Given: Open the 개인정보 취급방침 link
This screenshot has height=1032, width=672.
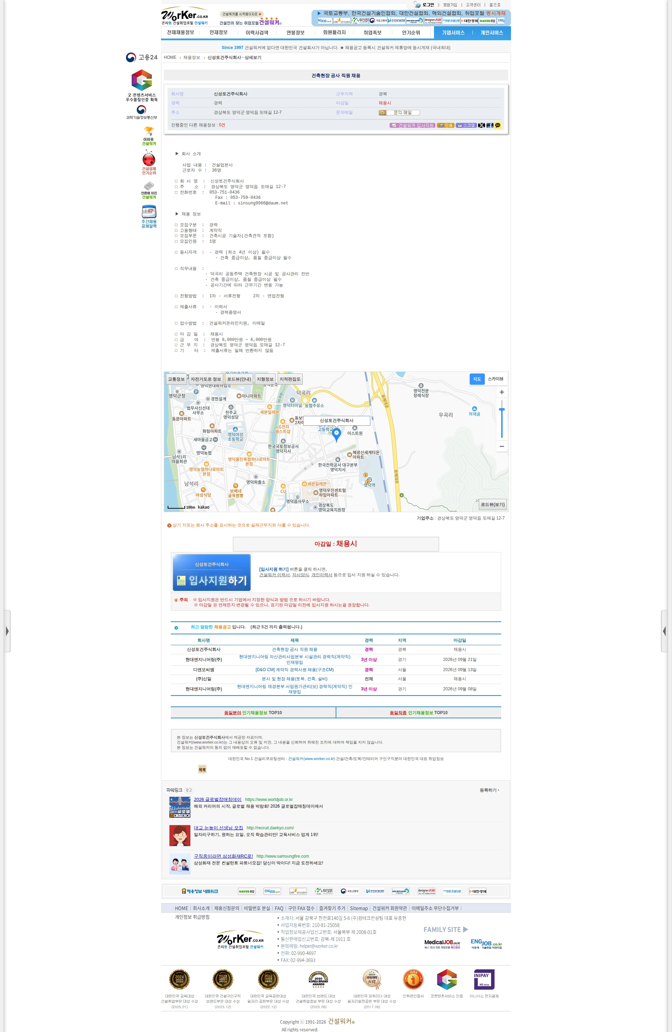Looking at the screenshot, I should pos(192,917).
